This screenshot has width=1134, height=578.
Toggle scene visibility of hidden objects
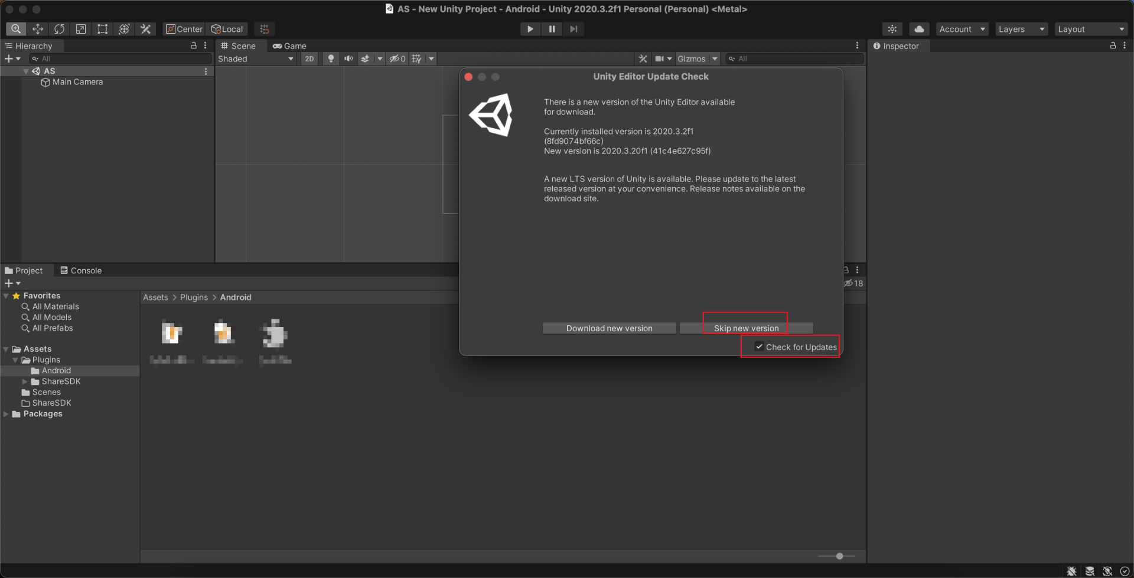pos(397,58)
